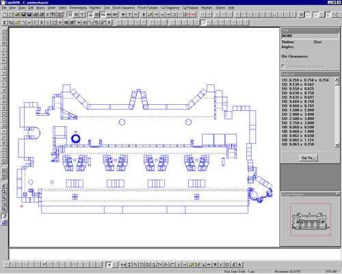This screenshot has width=342, height=274.
Task: Click the black play arrow icon
Action: [144, 14]
